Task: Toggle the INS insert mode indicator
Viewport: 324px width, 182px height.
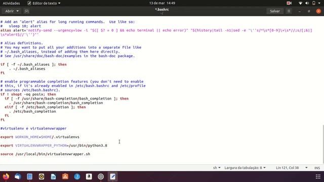Action: 317,168
